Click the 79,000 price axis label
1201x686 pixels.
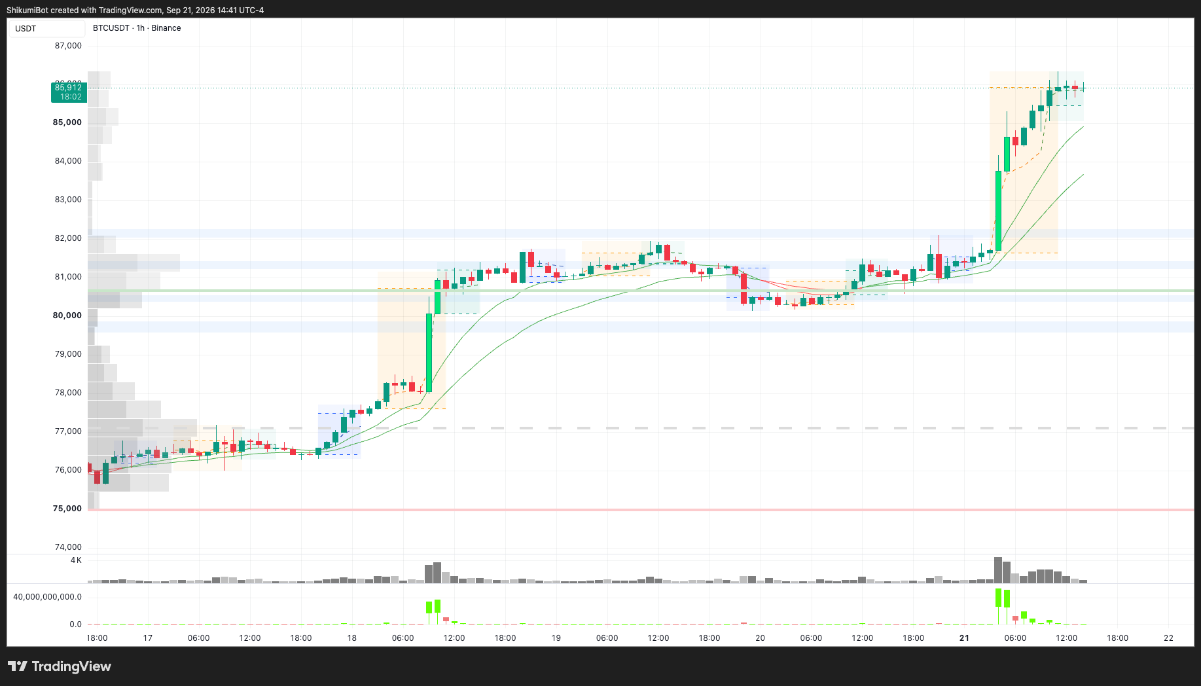[x=68, y=354]
